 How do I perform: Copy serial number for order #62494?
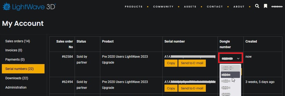point(171,88)
